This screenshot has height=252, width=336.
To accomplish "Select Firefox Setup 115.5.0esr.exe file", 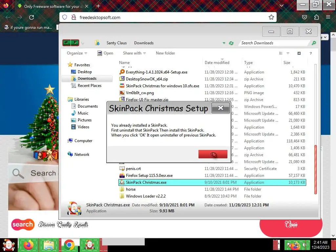I will [x=146, y=175].
